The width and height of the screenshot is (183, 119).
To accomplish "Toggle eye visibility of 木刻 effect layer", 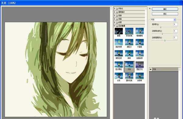I will 151,70.
